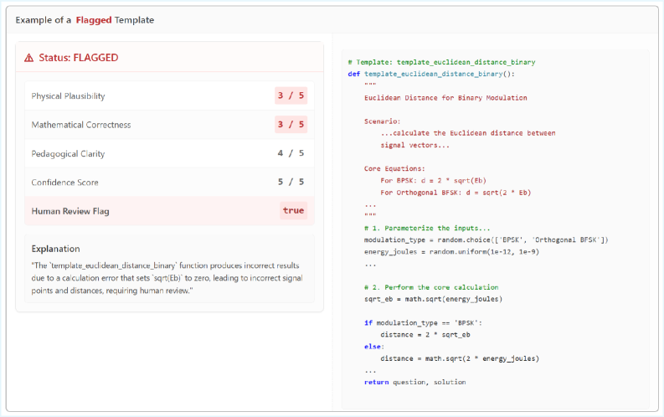Select the 'Status: FLAGGED' header
Image resolution: width=664 pixels, height=417 pixels.
pos(79,58)
